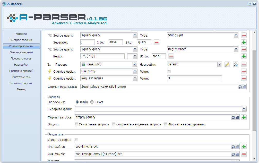Open parser settings tools (hammer and wrench) icon
Viewport: 259px width, 163px height.
(x=235, y=64)
